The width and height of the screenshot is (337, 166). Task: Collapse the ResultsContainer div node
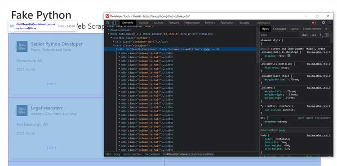click(x=117, y=49)
